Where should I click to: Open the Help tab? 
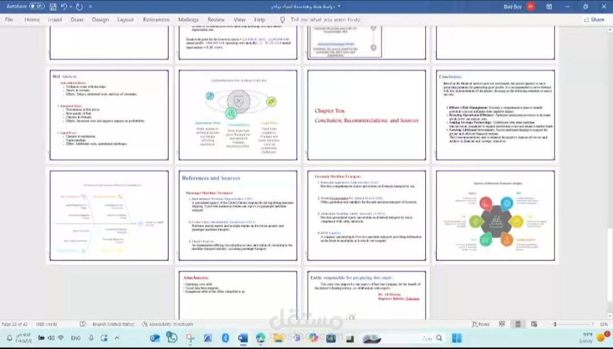(259, 19)
